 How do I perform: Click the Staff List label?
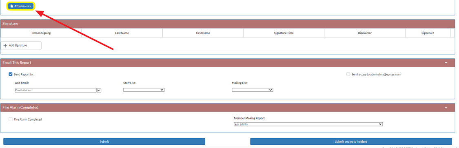[x=129, y=83]
